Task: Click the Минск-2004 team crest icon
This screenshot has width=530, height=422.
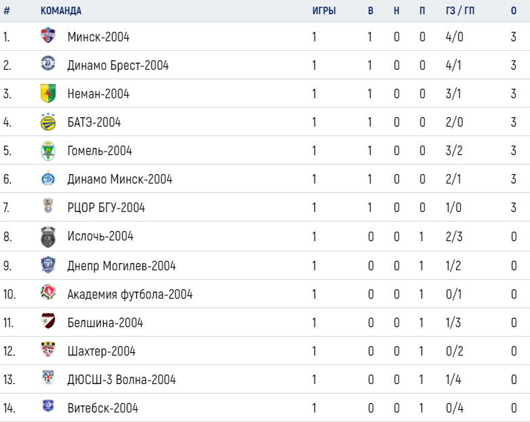Action: point(48,35)
